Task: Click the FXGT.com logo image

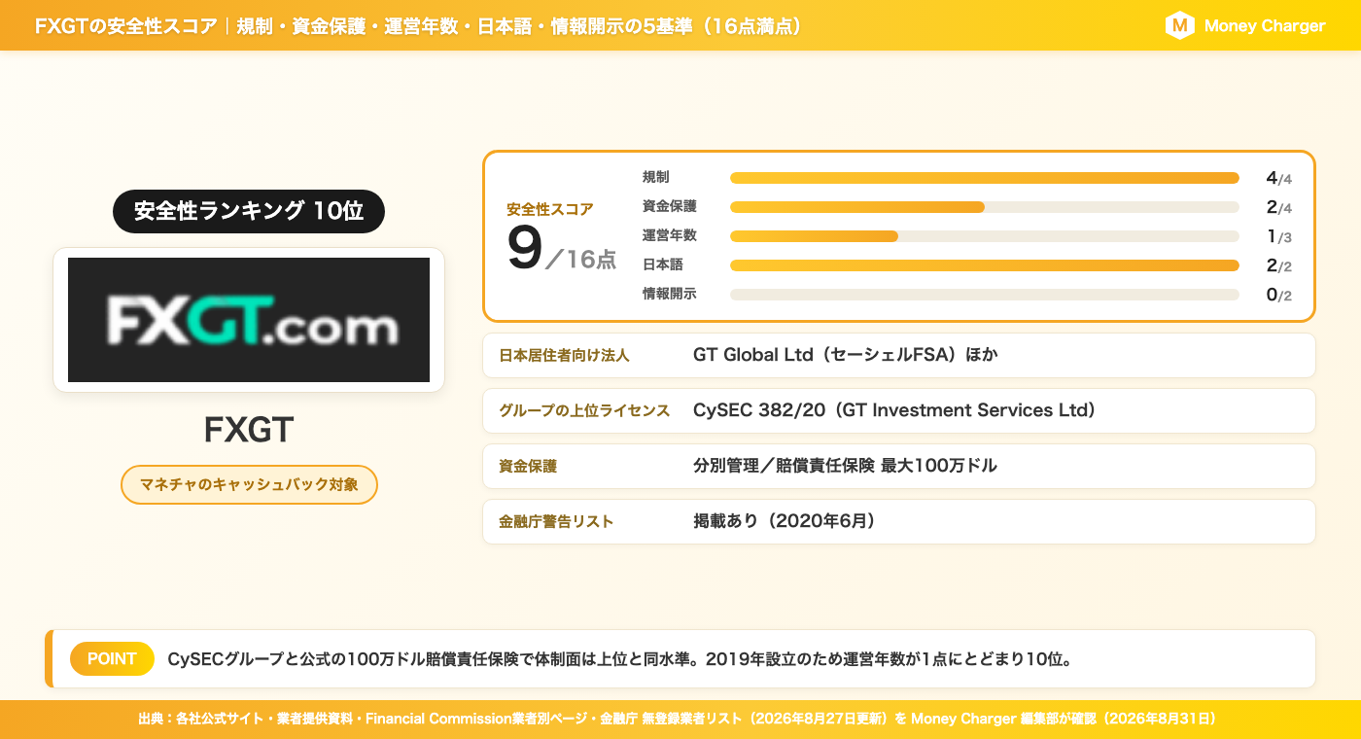Action: pos(249,320)
